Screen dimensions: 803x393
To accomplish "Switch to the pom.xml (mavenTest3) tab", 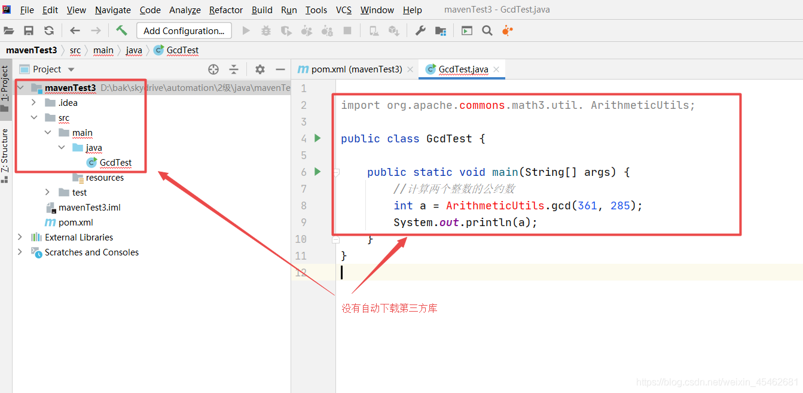I will [356, 69].
